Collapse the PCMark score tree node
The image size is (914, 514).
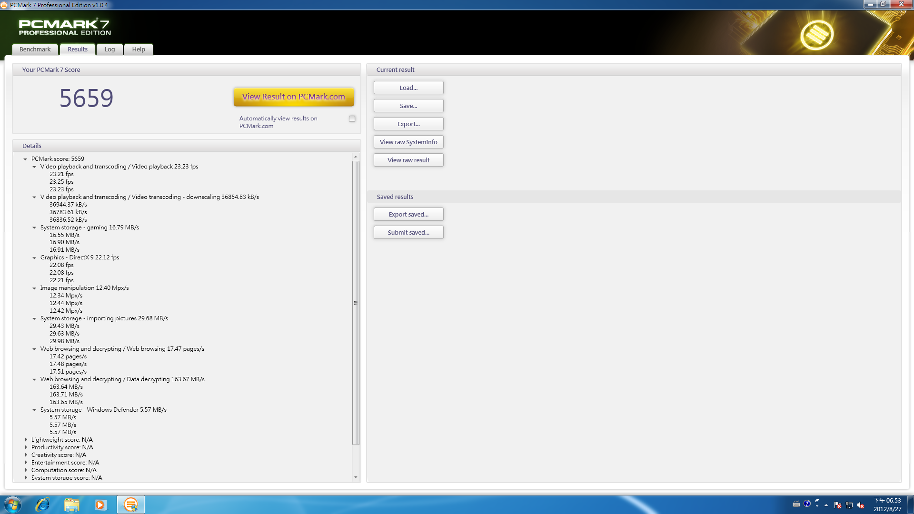[25, 159]
